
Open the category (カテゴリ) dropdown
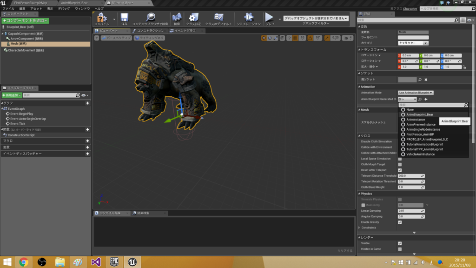pyautogui.click(x=413, y=43)
